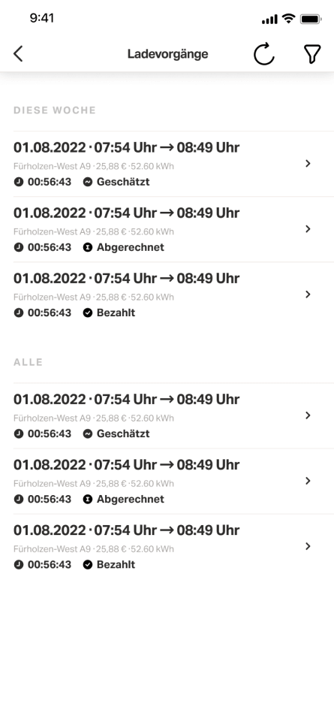The image size is (334, 722).
Task: Refresh the Ladevorgänge list
Action: click(264, 54)
